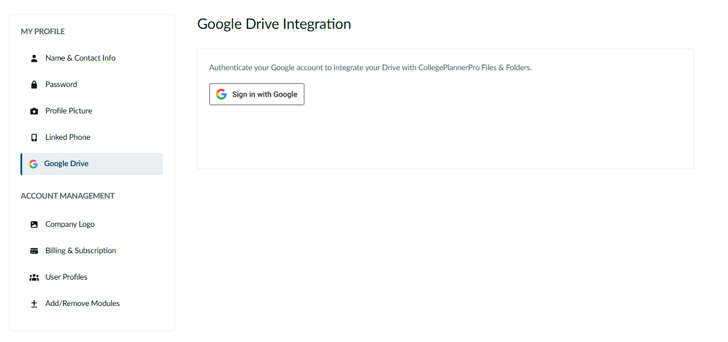Open the Linked Phone section

68,137
